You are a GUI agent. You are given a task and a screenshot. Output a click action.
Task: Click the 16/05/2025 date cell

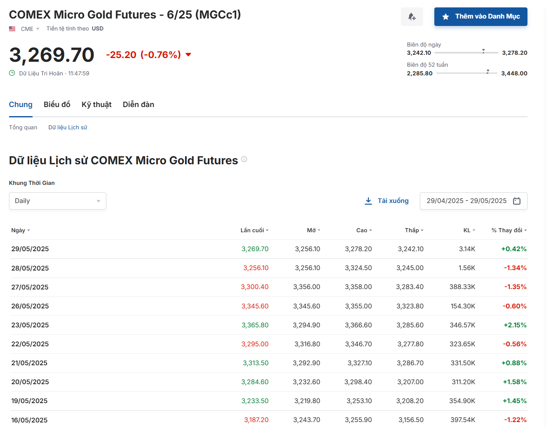pos(29,420)
